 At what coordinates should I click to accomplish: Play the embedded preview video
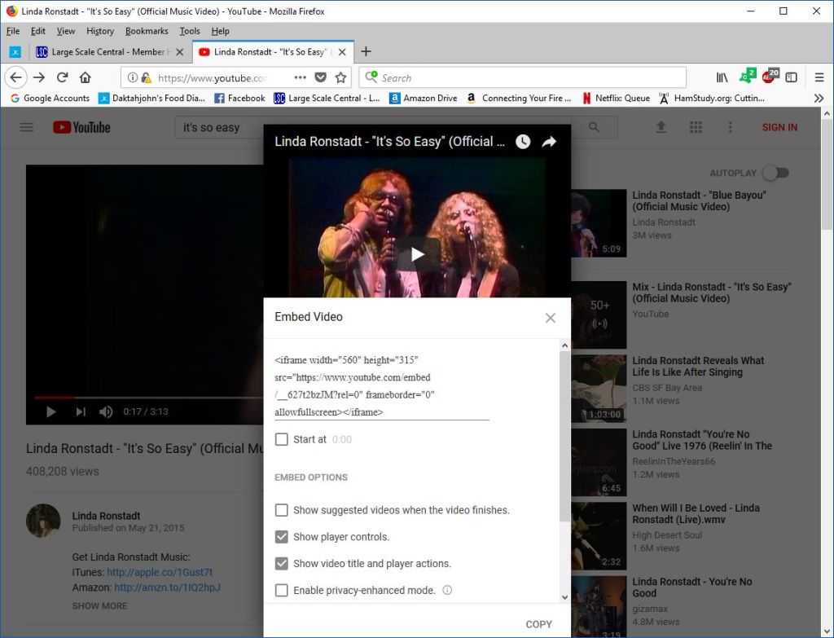418,255
